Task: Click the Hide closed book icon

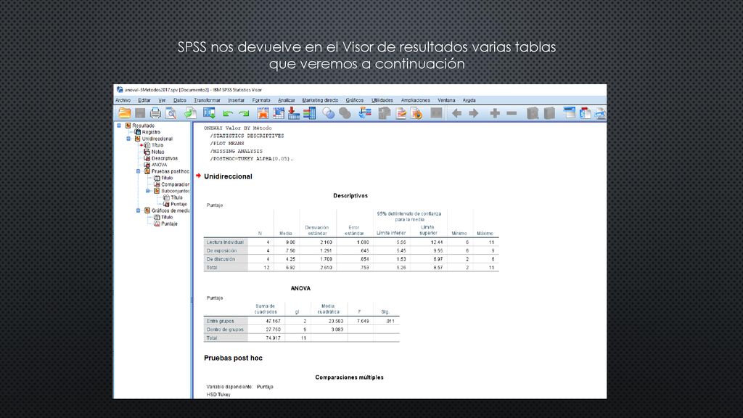Action: 549,112
